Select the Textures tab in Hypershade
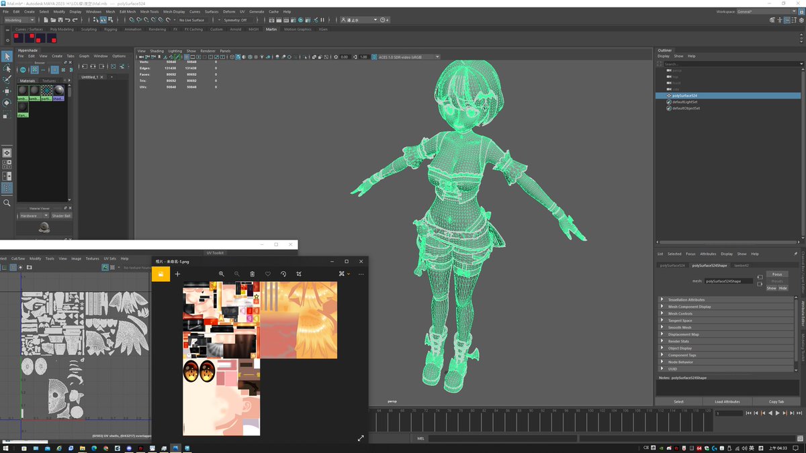The width and height of the screenshot is (806, 453). (x=49, y=81)
